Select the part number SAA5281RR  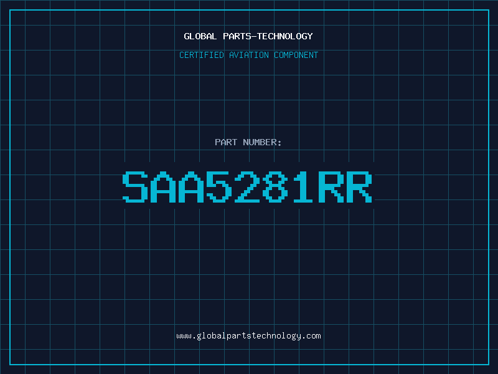pos(247,187)
